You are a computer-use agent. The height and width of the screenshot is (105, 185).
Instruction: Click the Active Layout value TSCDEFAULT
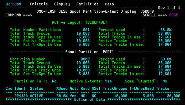point(96,22)
